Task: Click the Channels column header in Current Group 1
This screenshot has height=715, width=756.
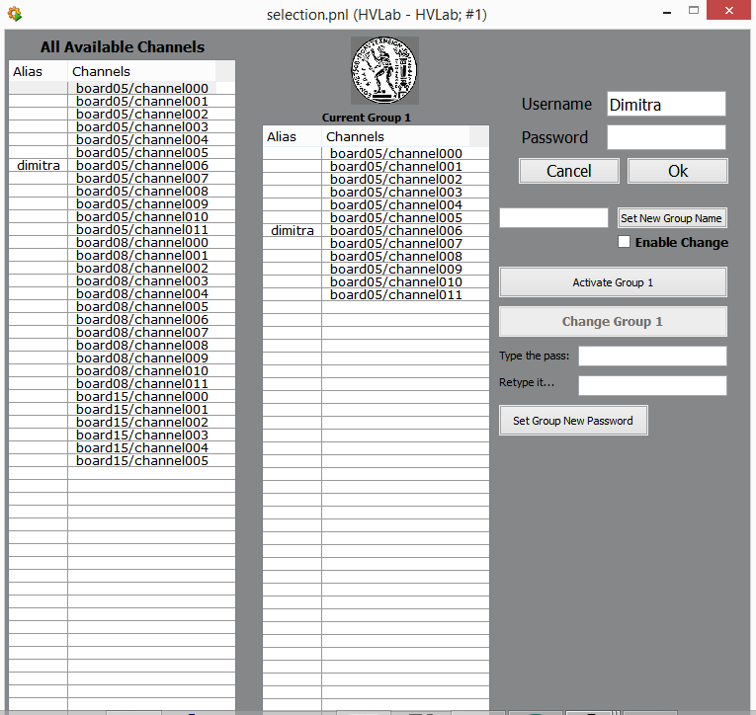Action: click(396, 137)
